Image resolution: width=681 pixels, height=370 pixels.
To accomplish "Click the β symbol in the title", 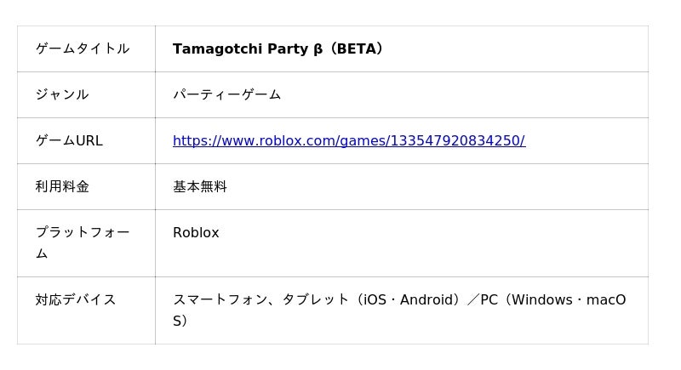I will [x=318, y=49].
